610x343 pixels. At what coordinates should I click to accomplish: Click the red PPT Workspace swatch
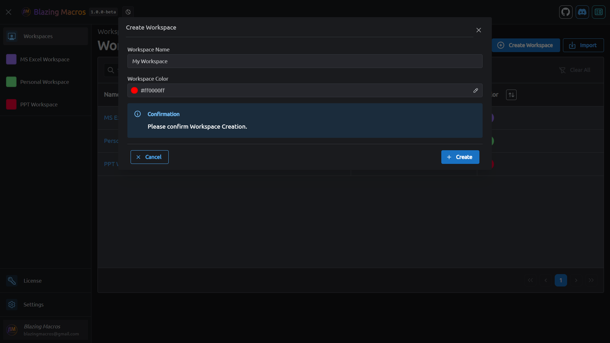(x=11, y=104)
